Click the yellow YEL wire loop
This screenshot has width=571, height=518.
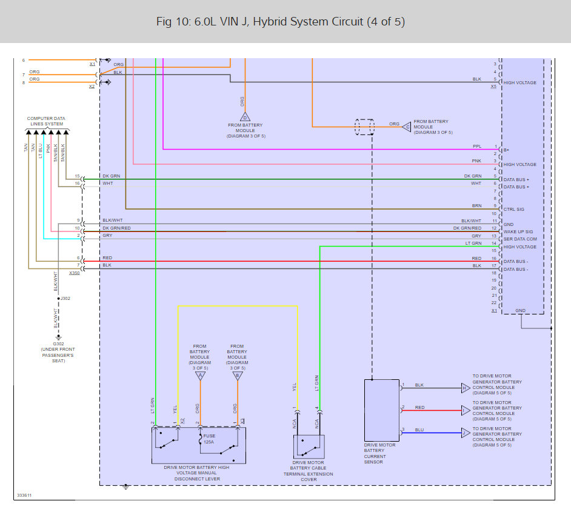coord(238,306)
